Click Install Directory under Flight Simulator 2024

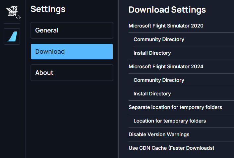[152, 94]
